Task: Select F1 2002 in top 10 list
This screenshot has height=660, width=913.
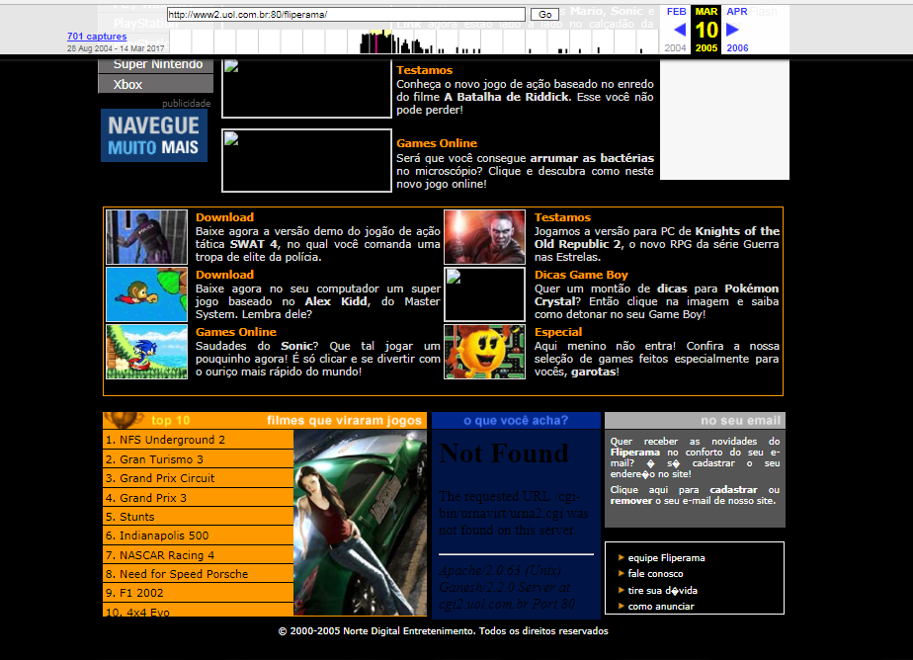Action: click(x=198, y=593)
